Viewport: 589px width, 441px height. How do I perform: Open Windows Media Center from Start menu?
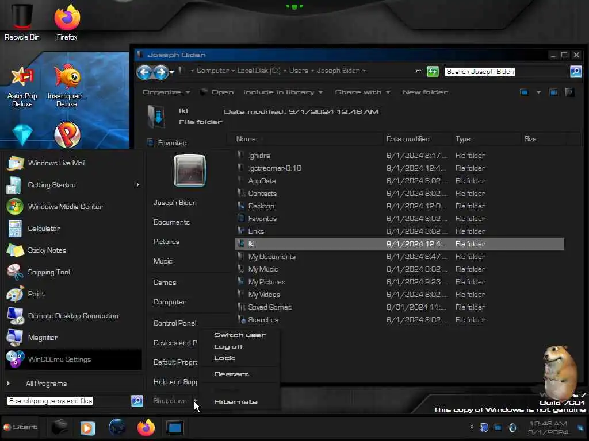coord(74,207)
